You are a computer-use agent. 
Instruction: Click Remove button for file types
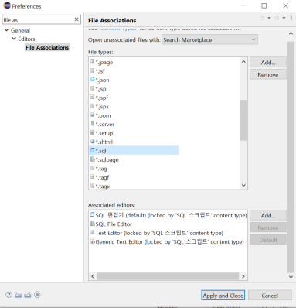point(268,74)
